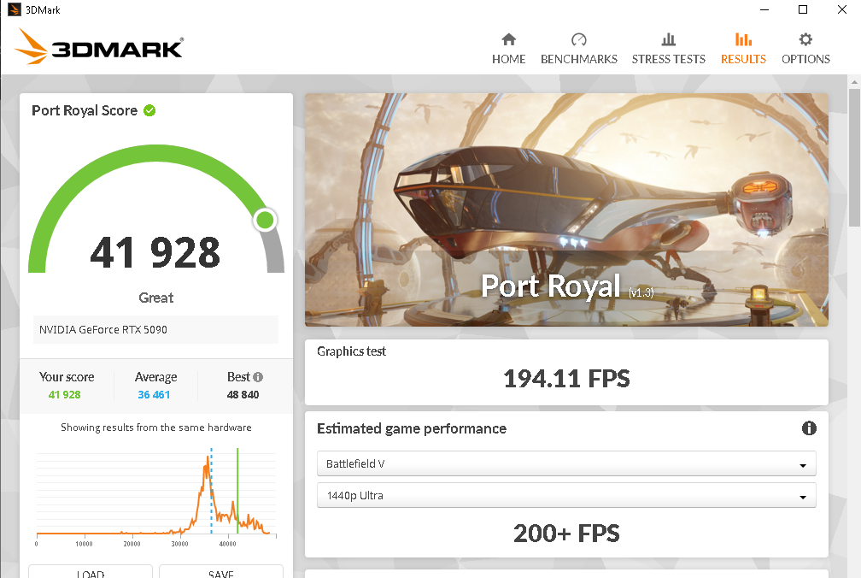Open the Battlefield V game selector
Image resolution: width=861 pixels, height=578 pixels.
[x=566, y=463]
